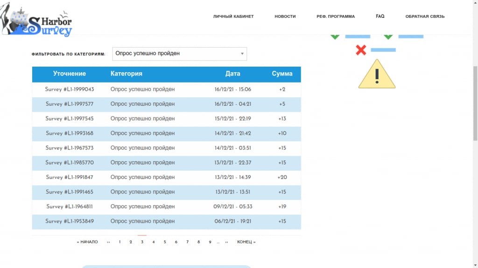
Task: Select Survey #L1-1991465 cell
Action: 70,192
